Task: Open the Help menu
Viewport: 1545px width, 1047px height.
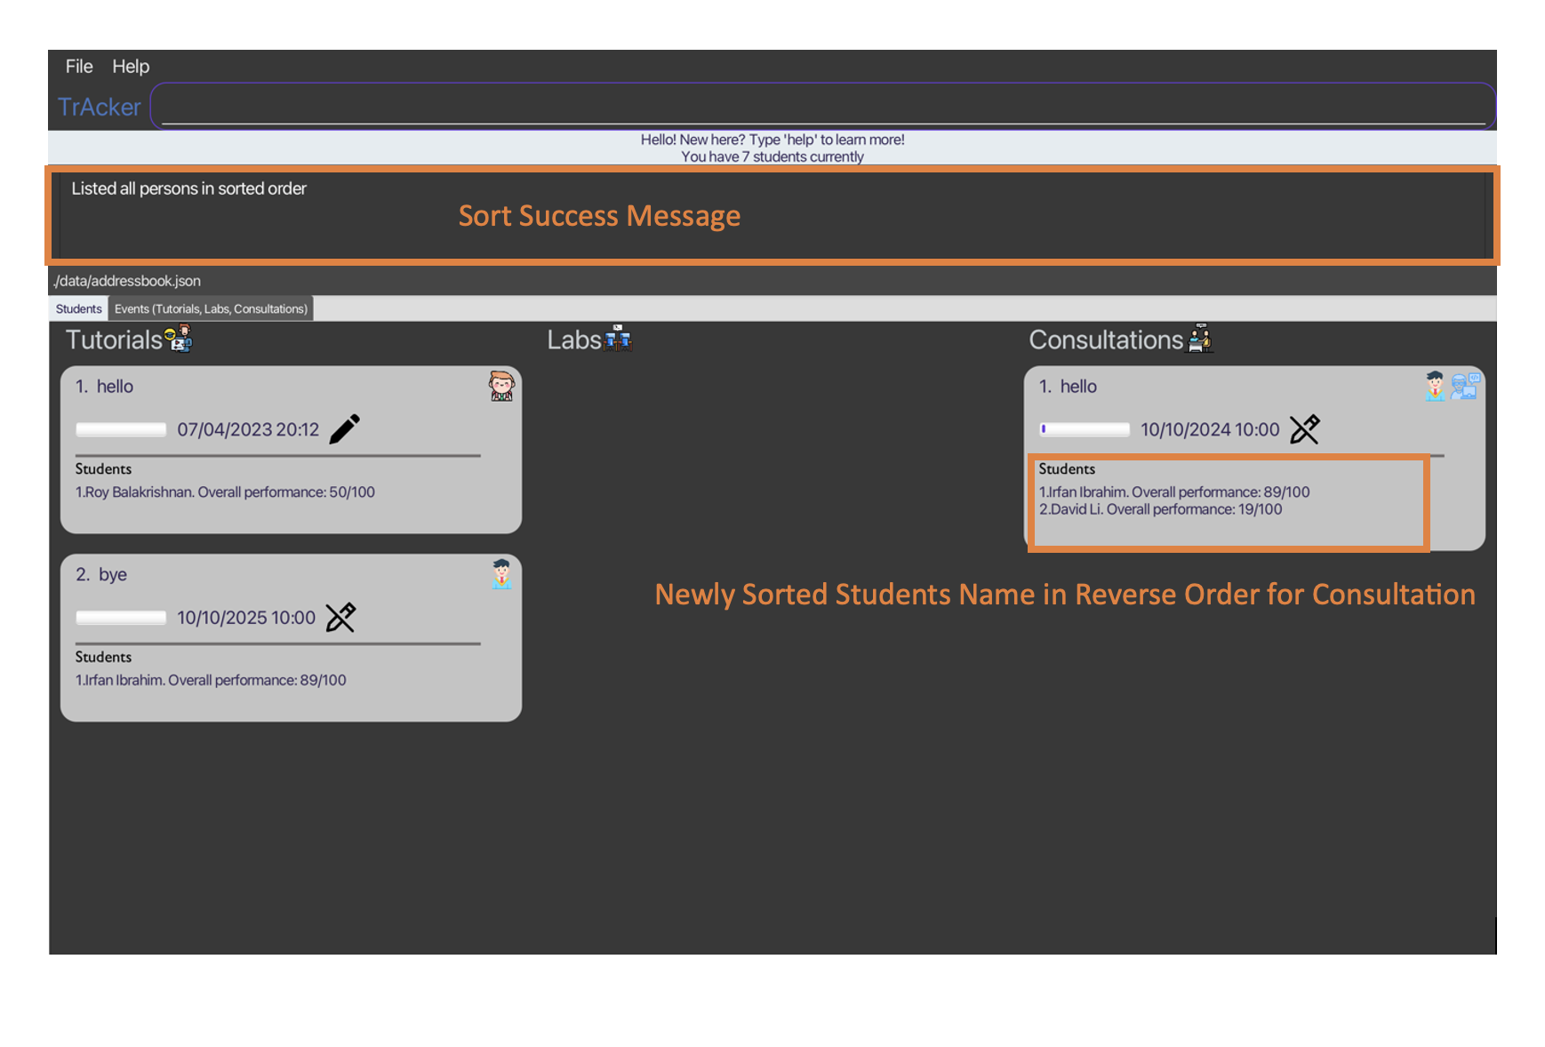Action: pos(131,67)
